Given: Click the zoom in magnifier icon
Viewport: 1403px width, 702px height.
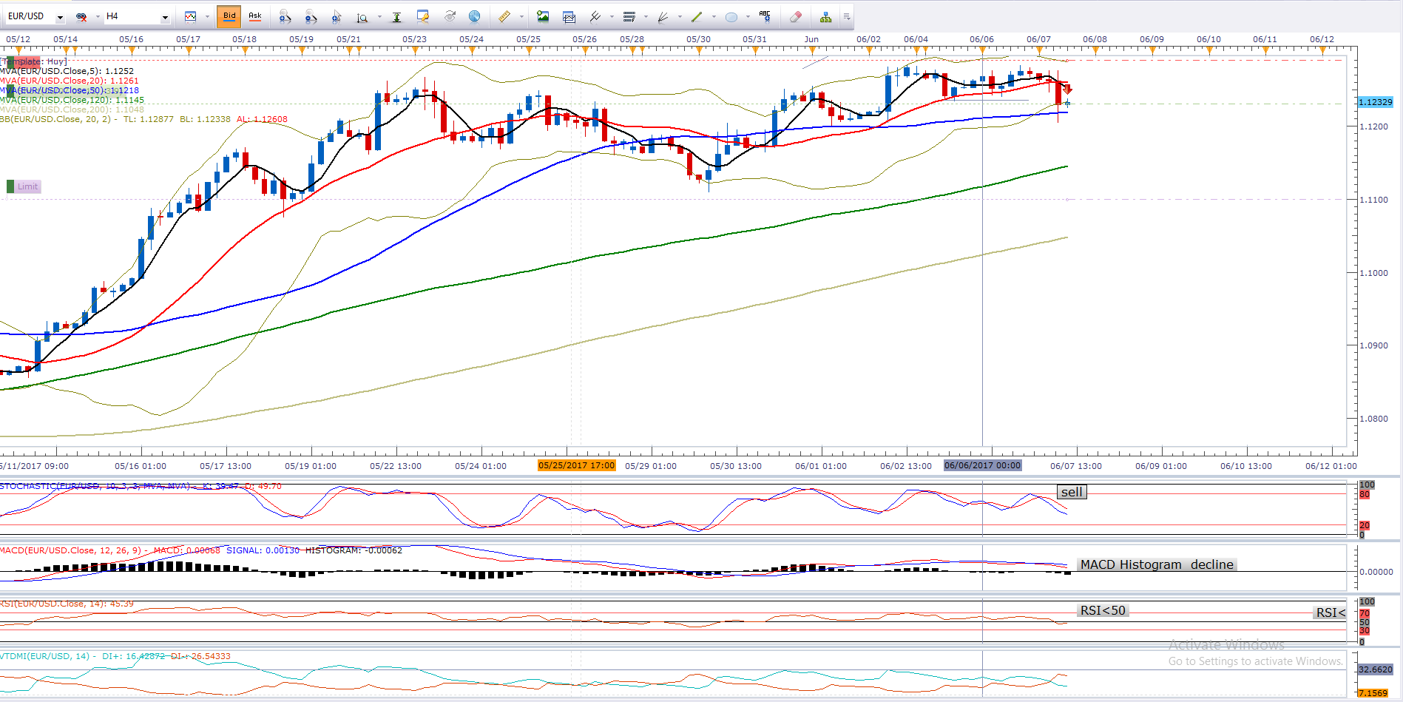Looking at the screenshot, I should pyautogui.click(x=285, y=16).
